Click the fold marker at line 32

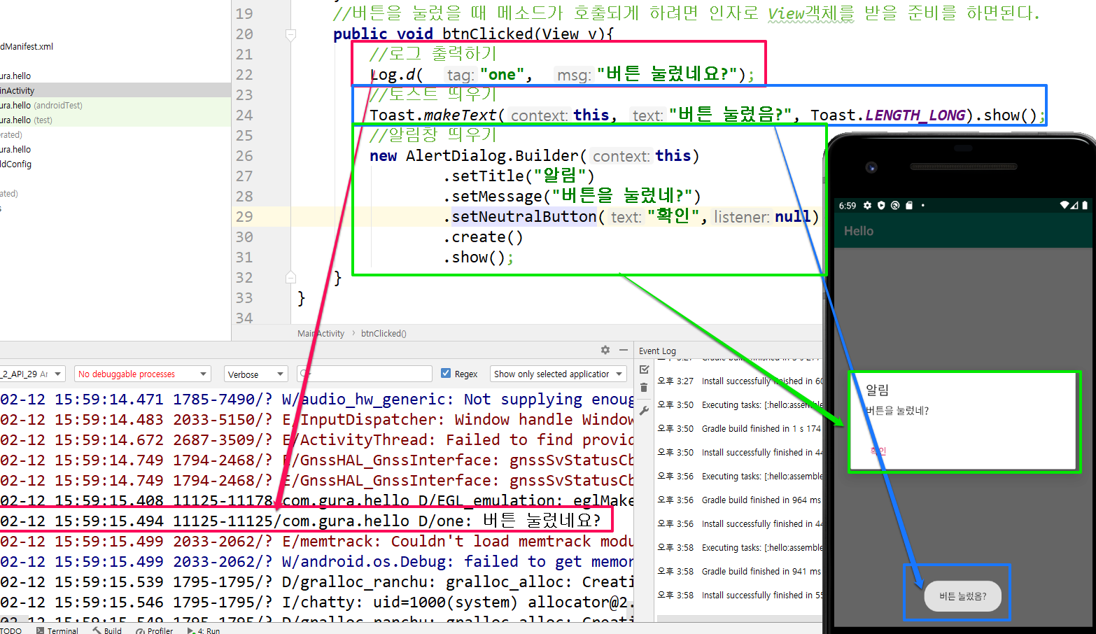(x=291, y=278)
